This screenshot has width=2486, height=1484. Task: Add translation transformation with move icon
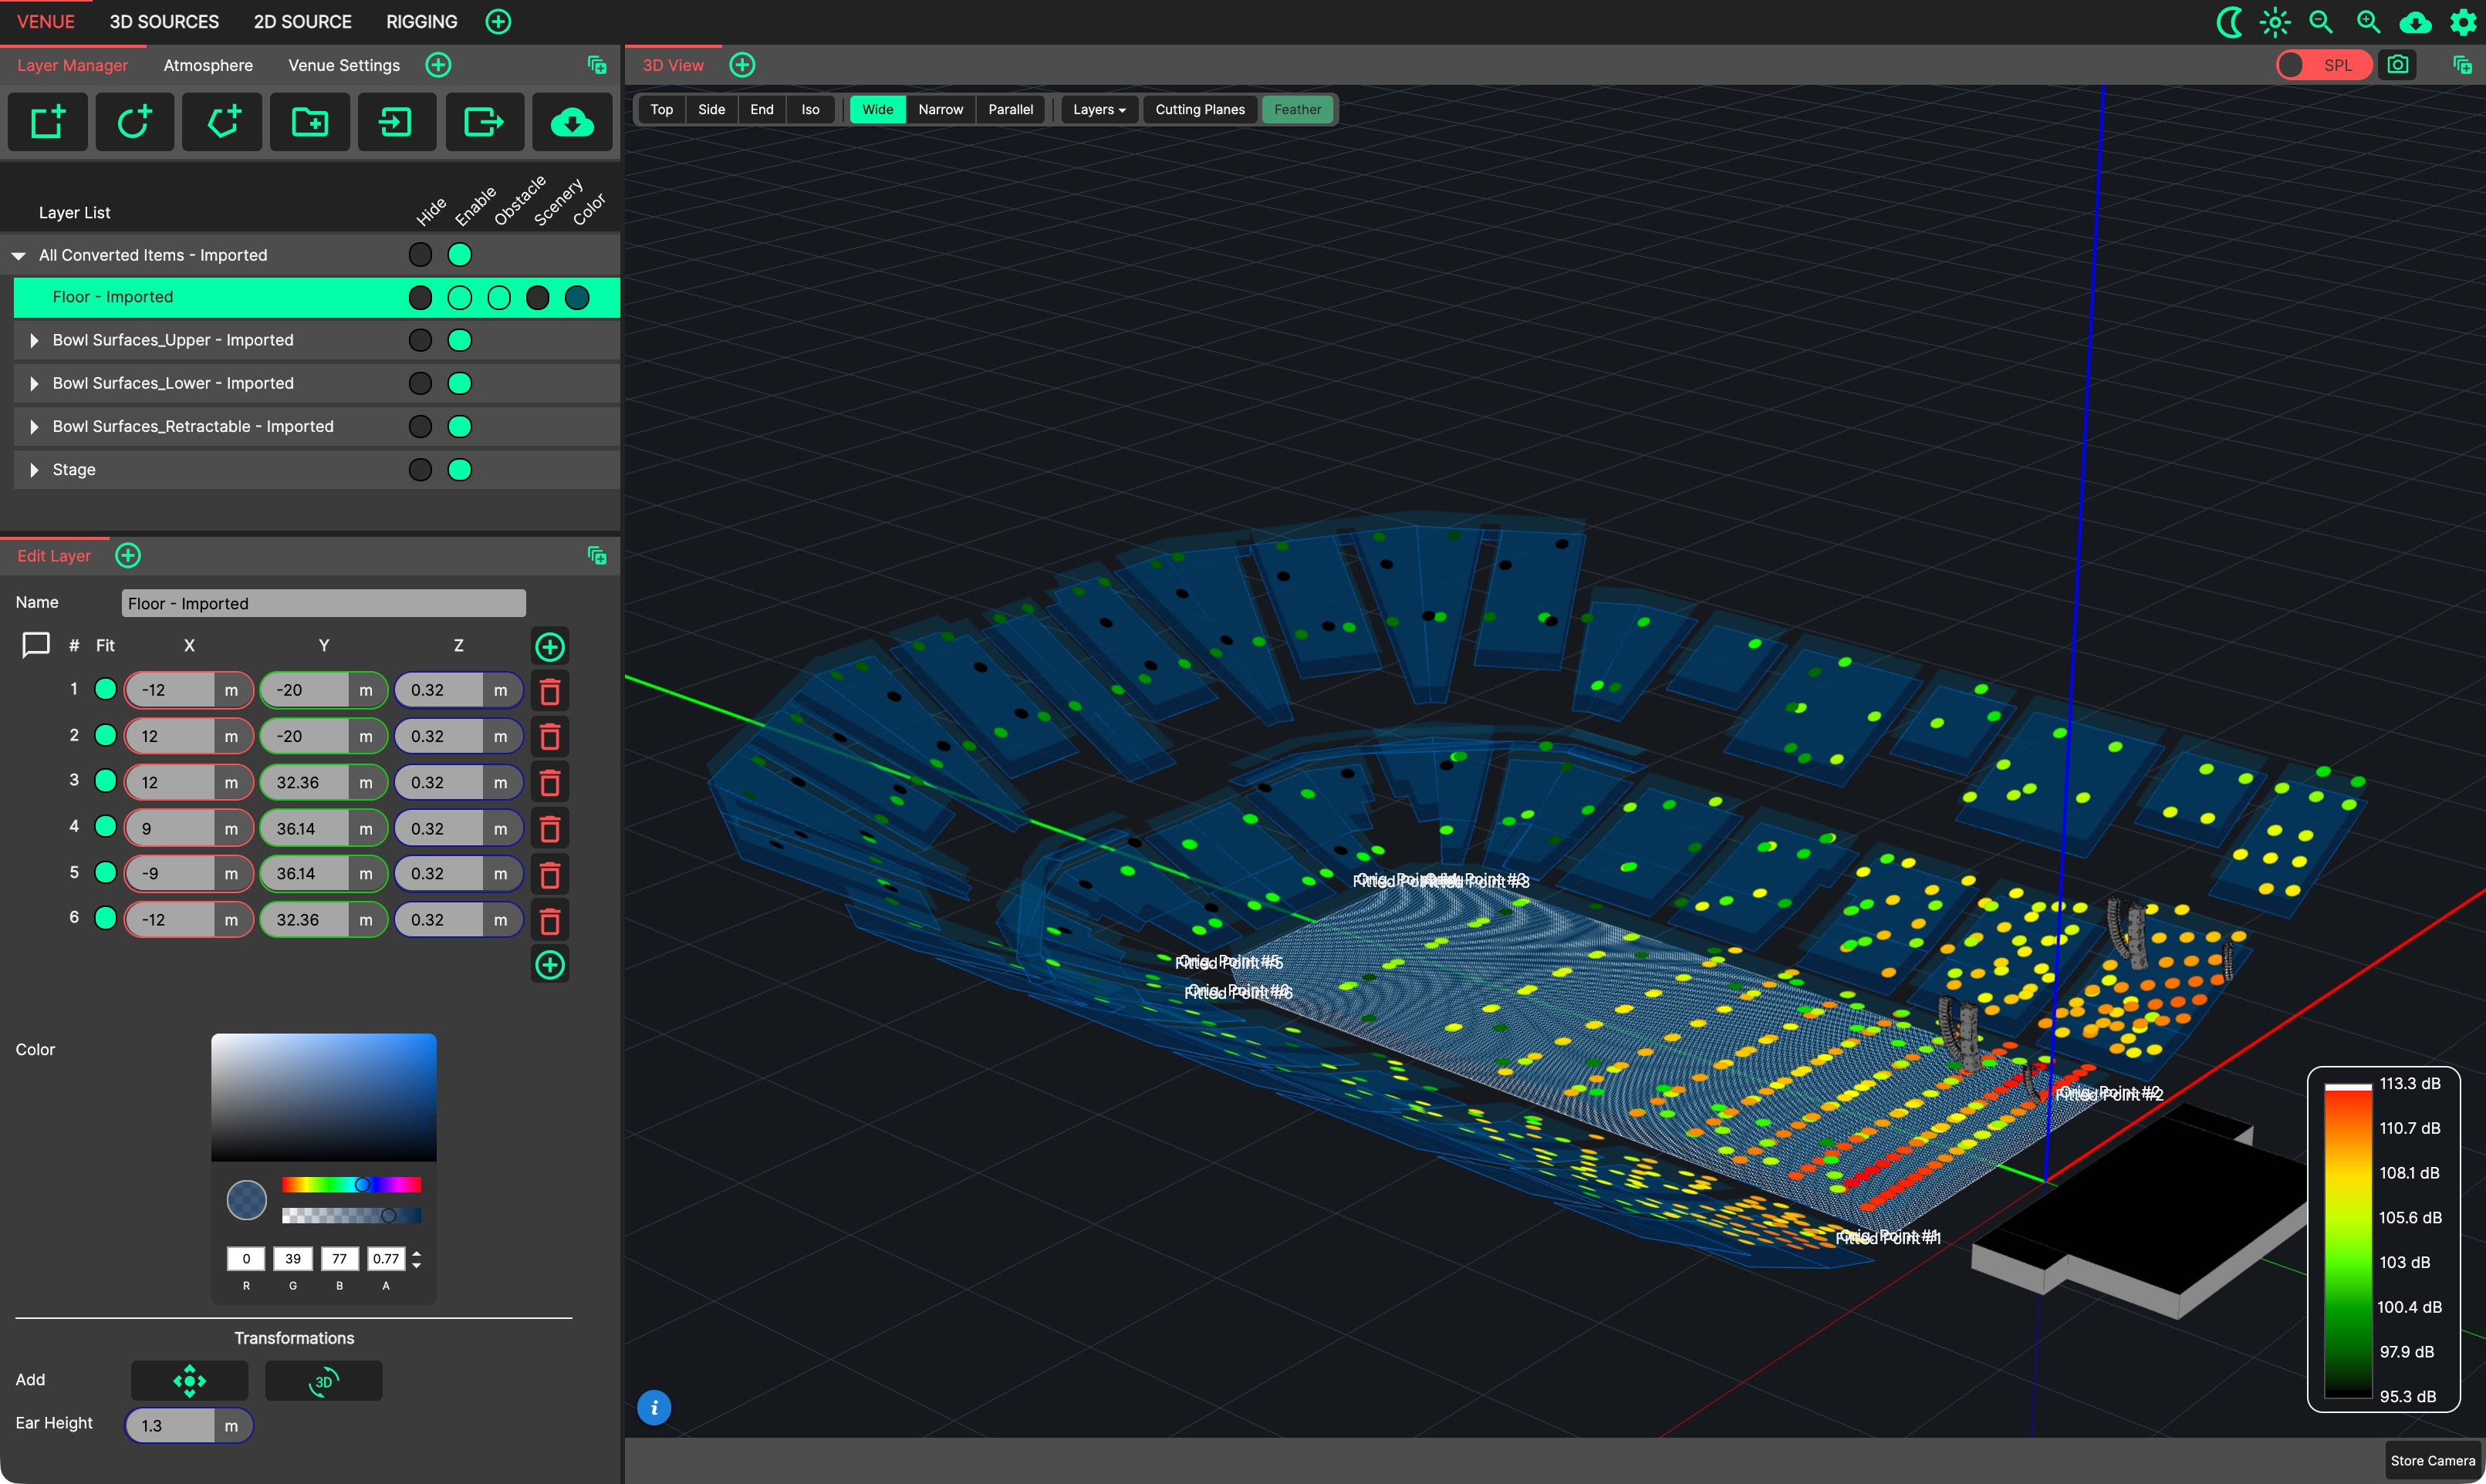190,1381
